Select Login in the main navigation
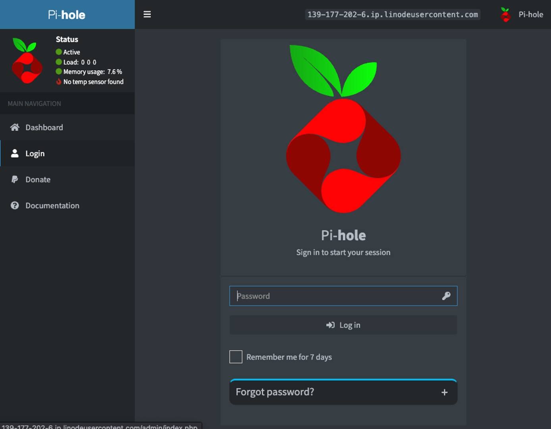551x429 pixels. click(35, 153)
